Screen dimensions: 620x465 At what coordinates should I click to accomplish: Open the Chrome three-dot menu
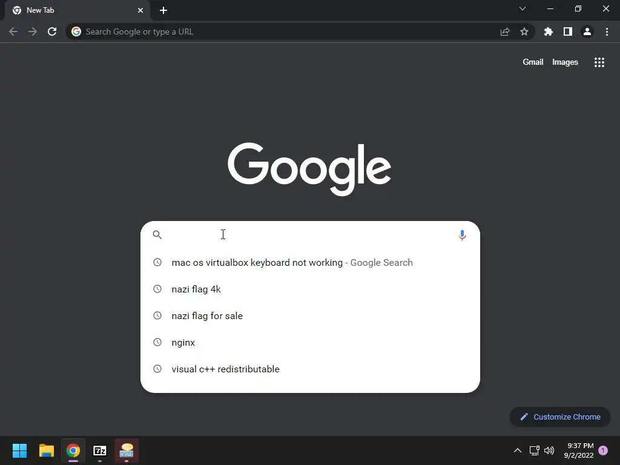[607, 31]
